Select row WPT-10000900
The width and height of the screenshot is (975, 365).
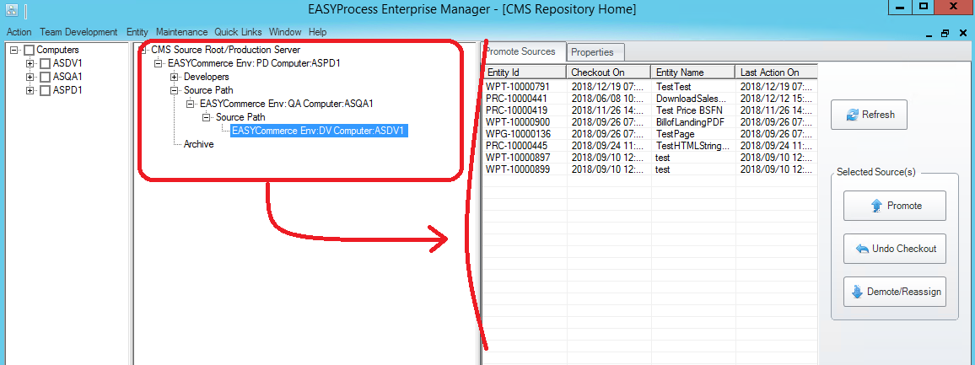[649, 122]
